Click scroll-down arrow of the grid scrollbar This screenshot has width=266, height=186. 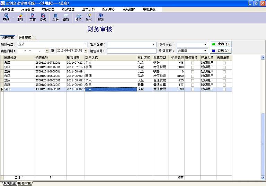click(263, 178)
